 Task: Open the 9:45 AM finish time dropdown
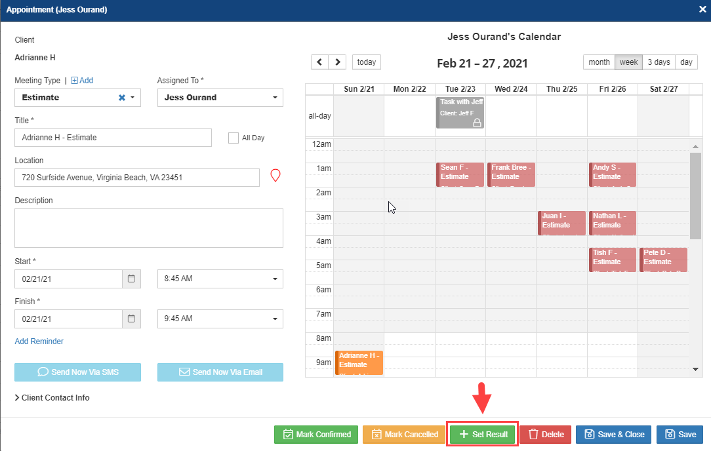pos(220,319)
